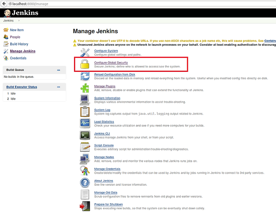Click the Manage Jenkins tools icon in sidebar
Image resolution: width=276 pixels, height=214 pixels.
pyautogui.click(x=6, y=51)
